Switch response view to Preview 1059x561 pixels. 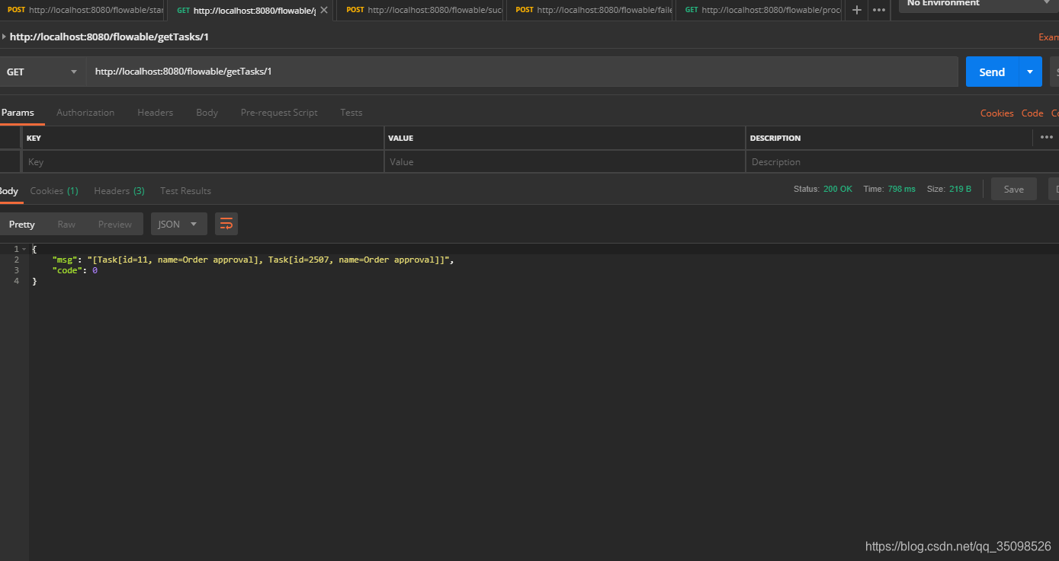(115, 224)
